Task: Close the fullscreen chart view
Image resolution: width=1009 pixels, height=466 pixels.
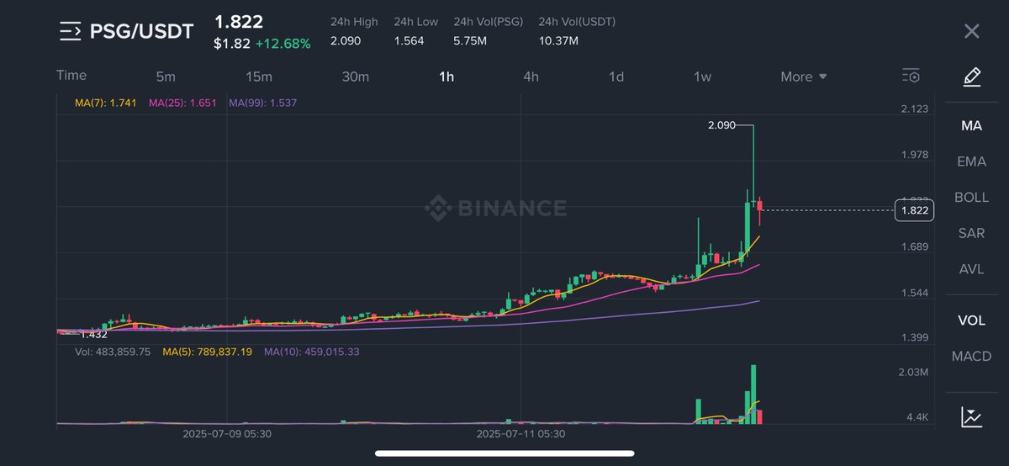Action: (x=971, y=32)
